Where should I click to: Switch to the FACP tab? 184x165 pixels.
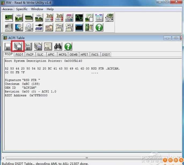click(30, 55)
